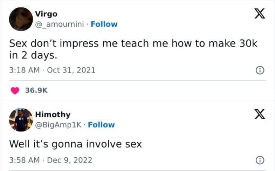The width and height of the screenshot is (275, 171).
Task: Open the Virgo display name
Action: (46, 14)
